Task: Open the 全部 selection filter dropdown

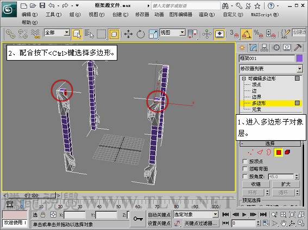Action: (x=67, y=32)
